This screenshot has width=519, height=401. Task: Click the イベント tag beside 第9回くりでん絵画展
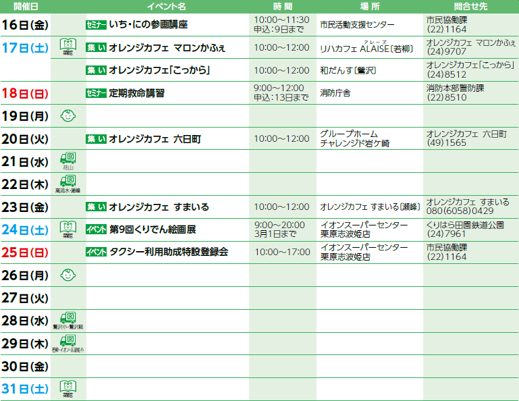click(x=97, y=230)
